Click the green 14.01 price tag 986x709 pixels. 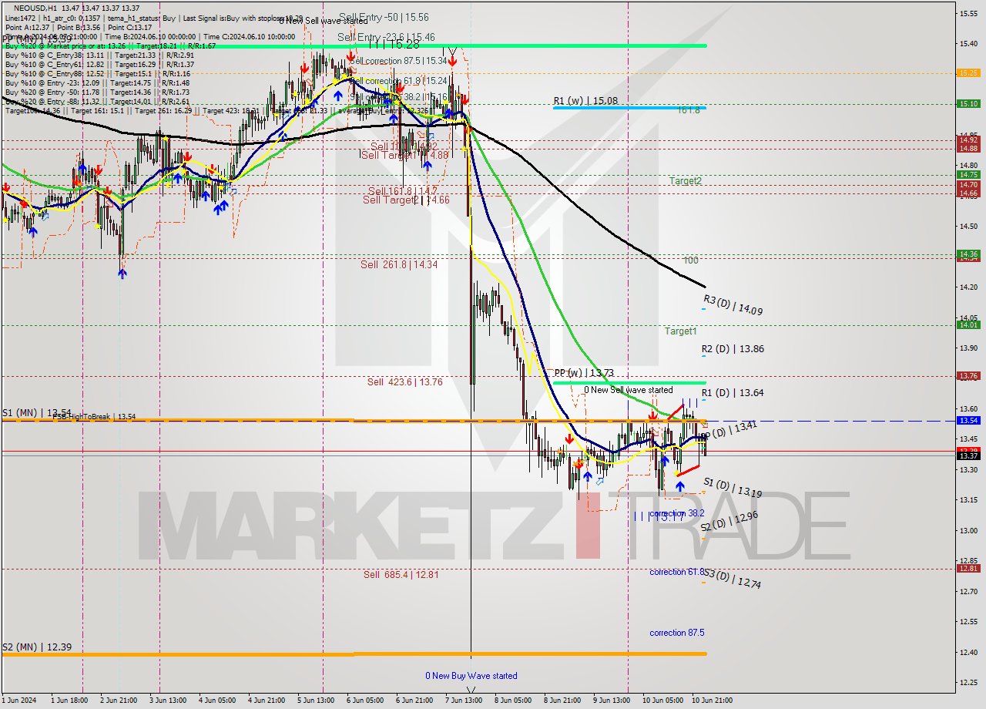pyautogui.click(x=968, y=325)
